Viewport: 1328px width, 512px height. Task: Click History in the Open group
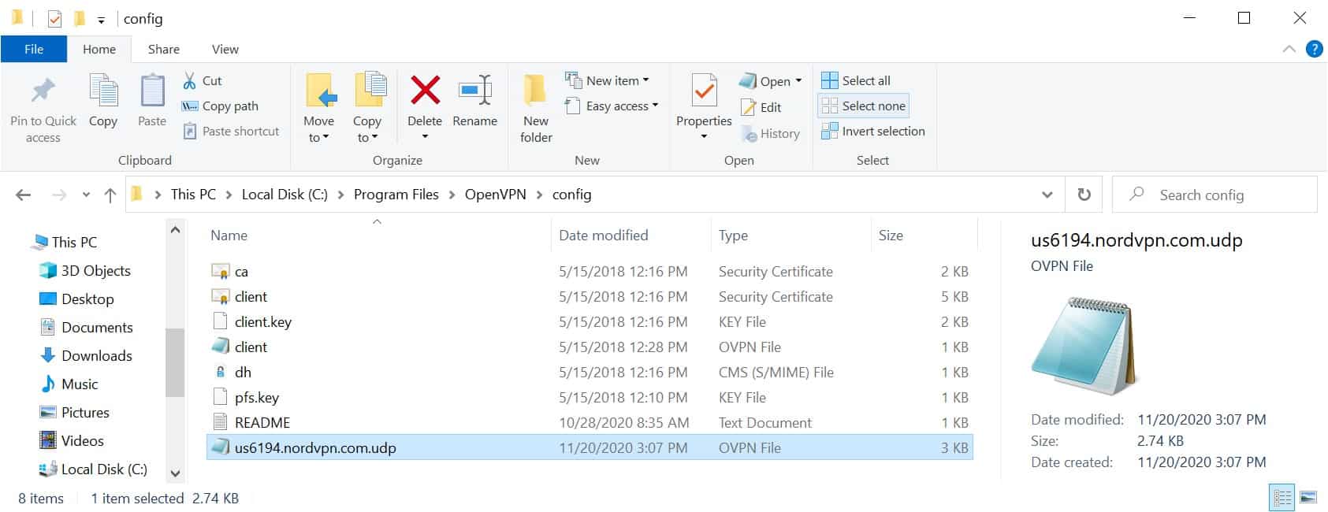click(x=771, y=134)
